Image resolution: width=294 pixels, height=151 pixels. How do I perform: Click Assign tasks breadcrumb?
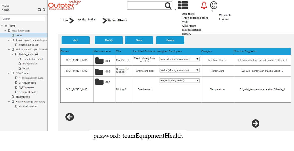click(x=86, y=20)
